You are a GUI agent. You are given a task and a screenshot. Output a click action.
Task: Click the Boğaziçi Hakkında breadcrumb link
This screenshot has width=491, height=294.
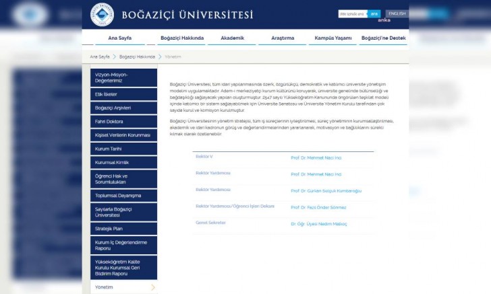point(137,57)
